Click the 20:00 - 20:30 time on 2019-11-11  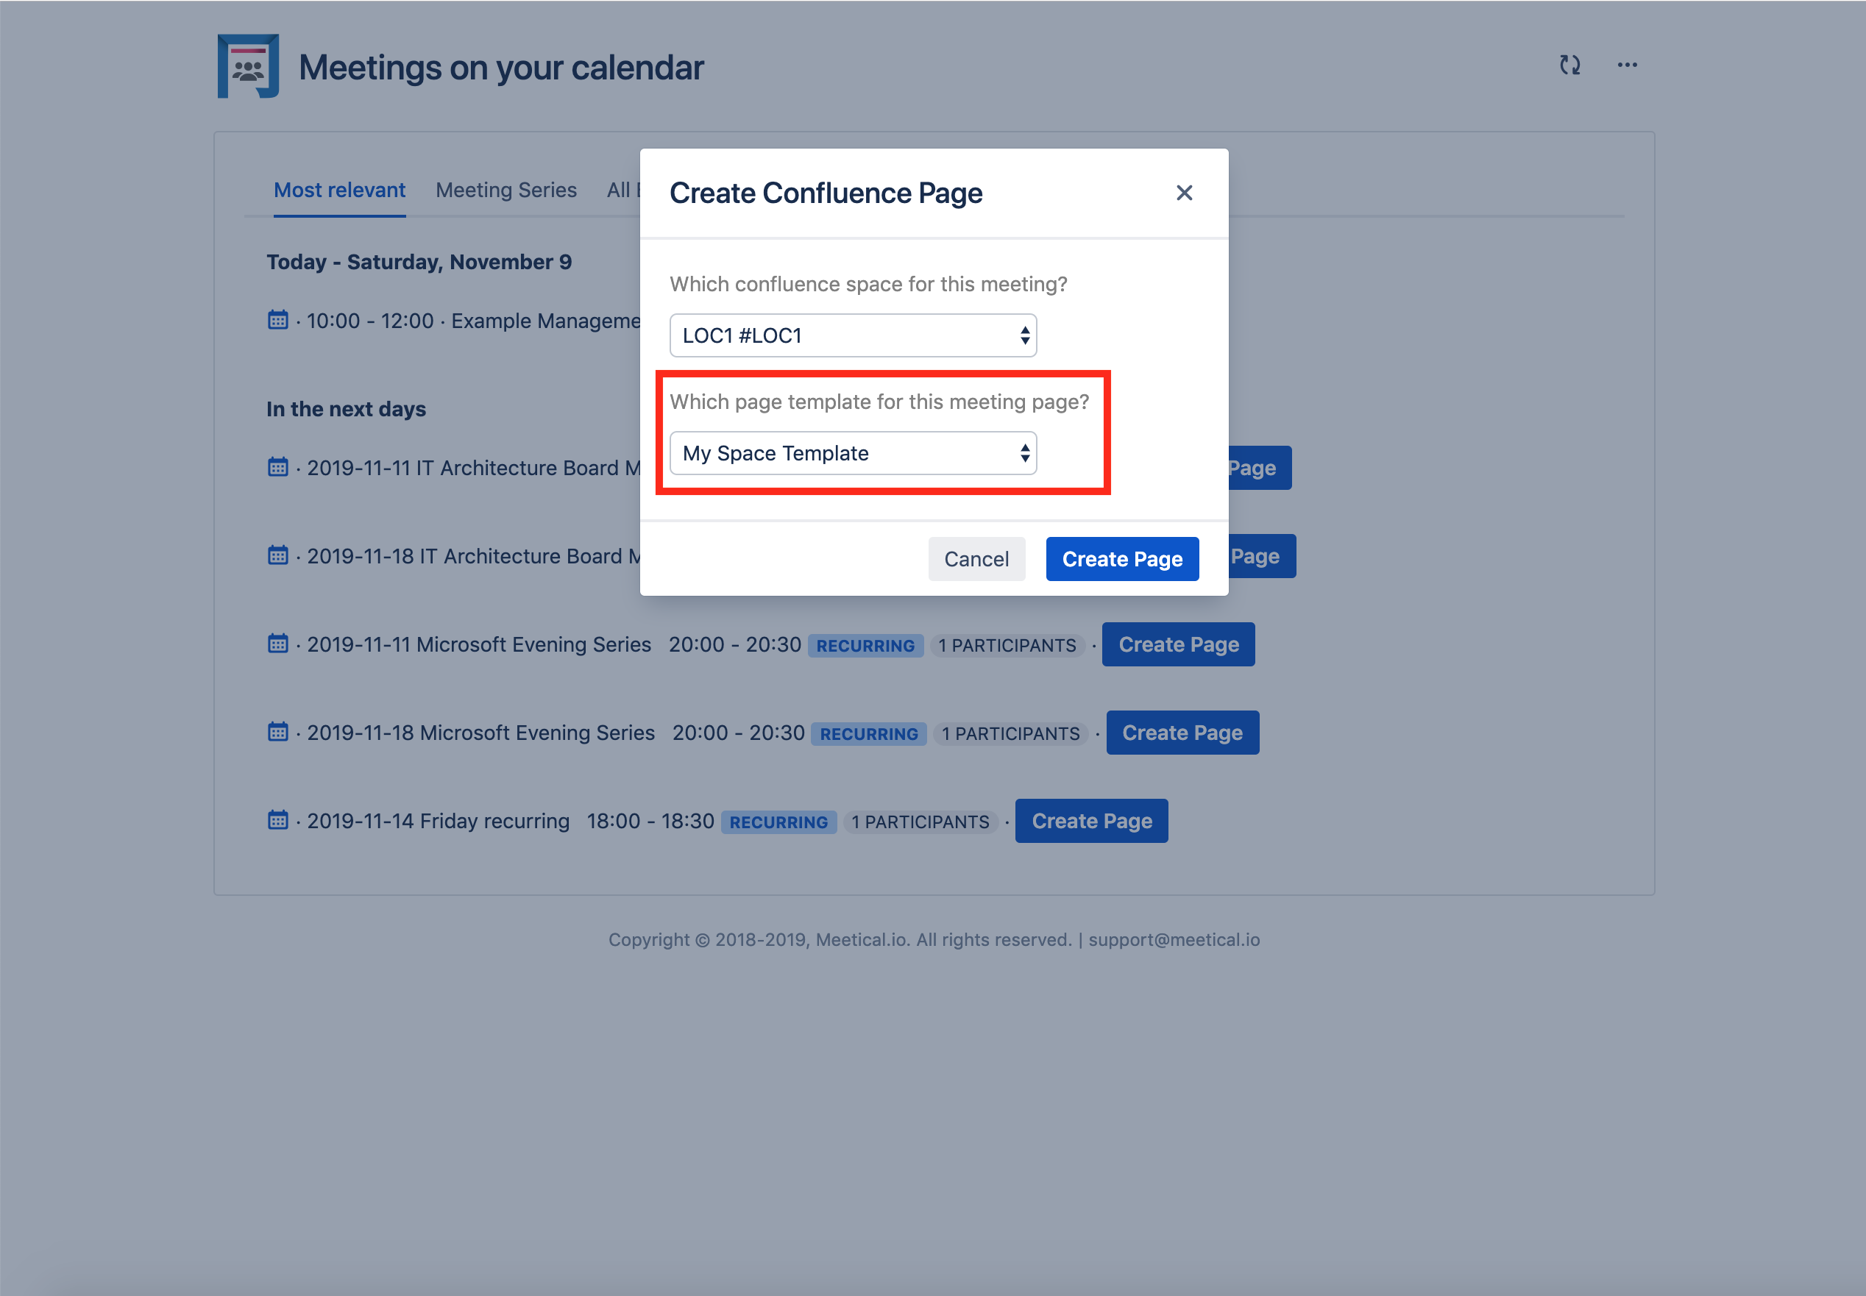(x=734, y=645)
